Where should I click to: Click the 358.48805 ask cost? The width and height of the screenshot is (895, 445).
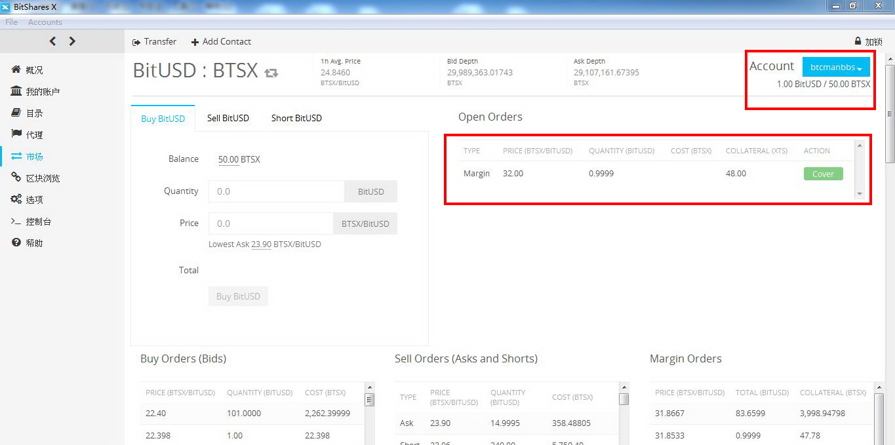click(571, 423)
